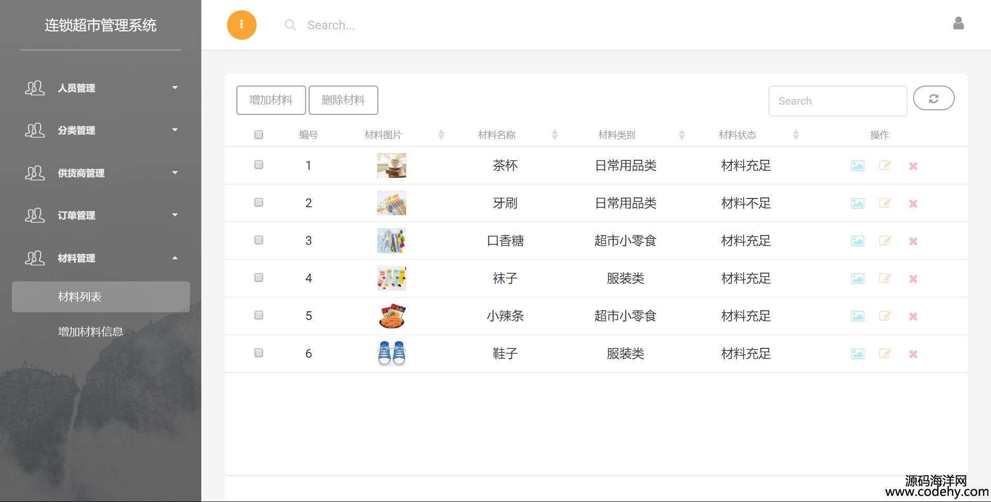Click the image icon for 茶杯 row
Viewport: 991px width, 502px height.
click(x=857, y=166)
